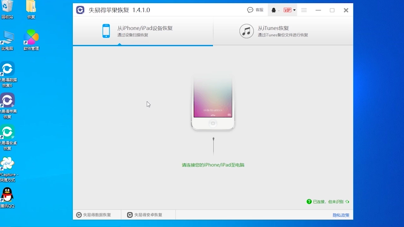Expand the VIP dropdown arrow
The width and height of the screenshot is (404, 227).
(294, 10)
